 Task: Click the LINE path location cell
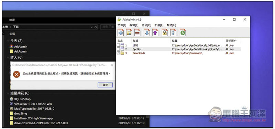click(197, 46)
